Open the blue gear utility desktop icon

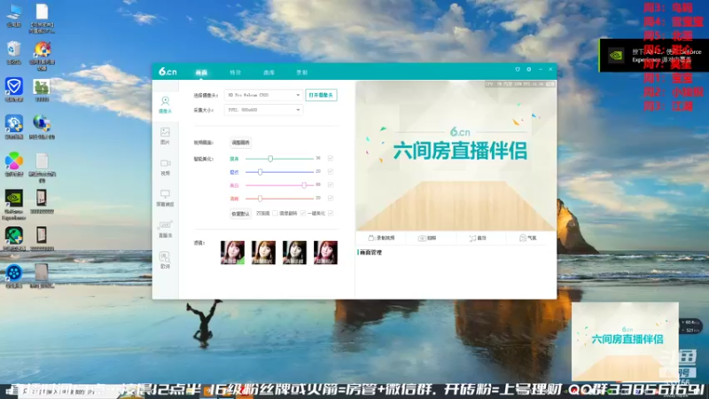point(14,127)
